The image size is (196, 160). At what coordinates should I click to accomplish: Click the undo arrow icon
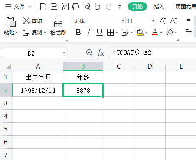[98, 7]
